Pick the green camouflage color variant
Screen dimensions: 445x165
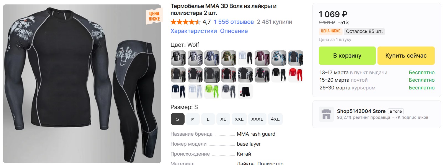pyautogui.click(x=229, y=58)
